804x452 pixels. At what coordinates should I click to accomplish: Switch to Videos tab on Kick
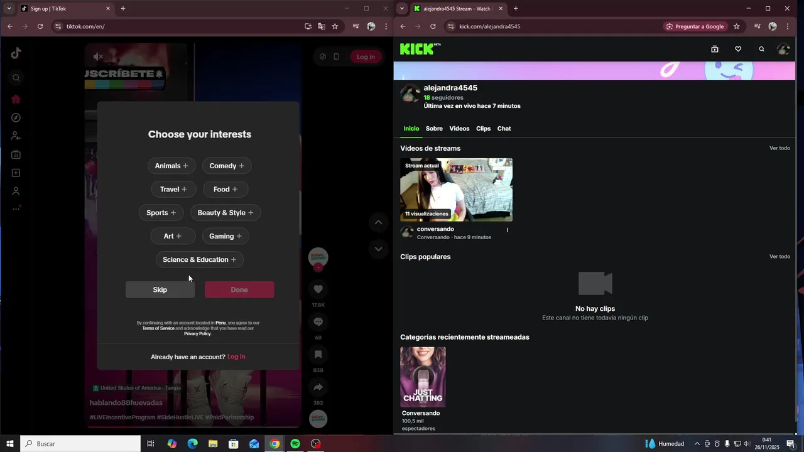[x=459, y=129]
